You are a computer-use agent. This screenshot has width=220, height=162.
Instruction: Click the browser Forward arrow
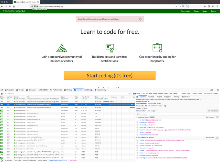(6, 6)
